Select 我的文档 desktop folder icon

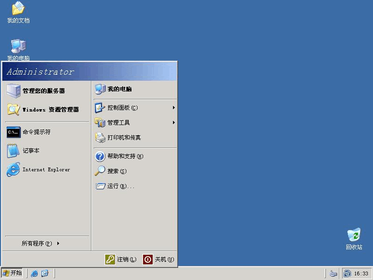(x=18, y=8)
